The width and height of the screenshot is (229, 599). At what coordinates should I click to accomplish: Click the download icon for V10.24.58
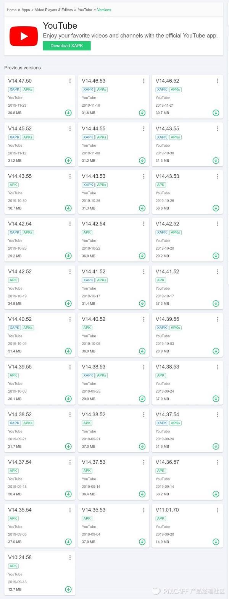click(68, 589)
